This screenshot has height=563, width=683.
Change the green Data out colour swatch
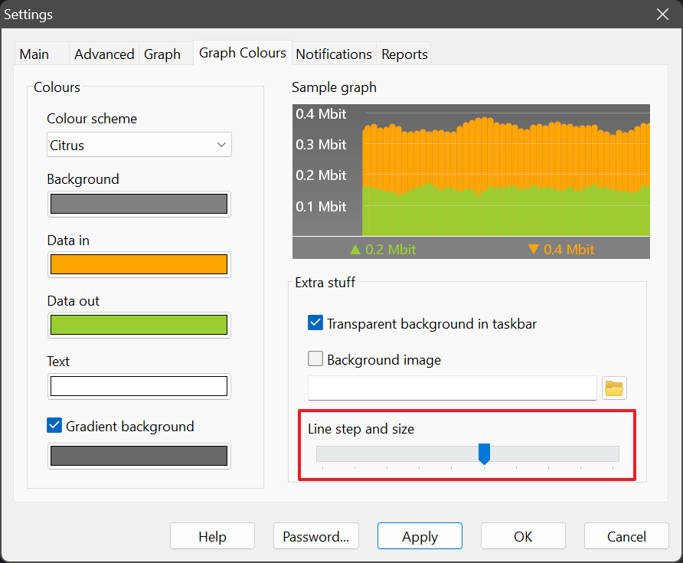tap(139, 325)
